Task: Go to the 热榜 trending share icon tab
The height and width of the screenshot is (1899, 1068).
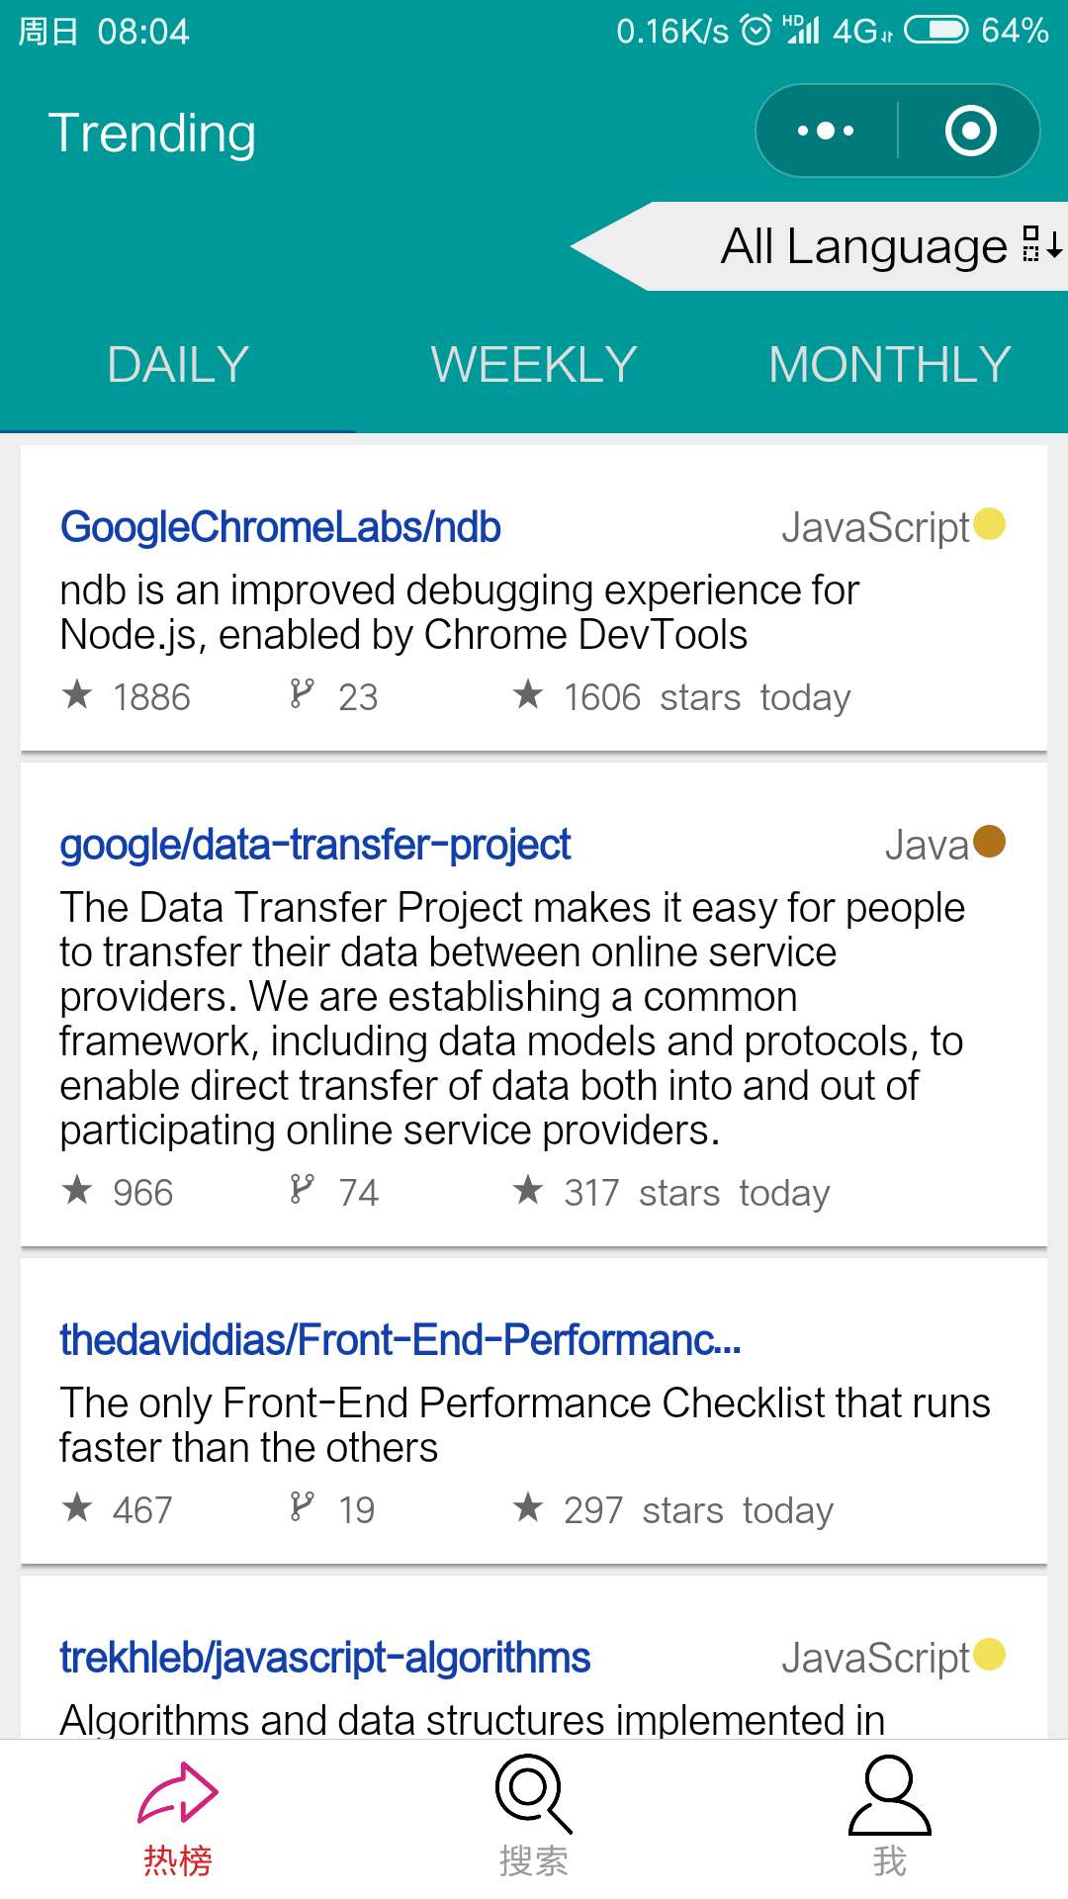Action: click(x=178, y=1818)
